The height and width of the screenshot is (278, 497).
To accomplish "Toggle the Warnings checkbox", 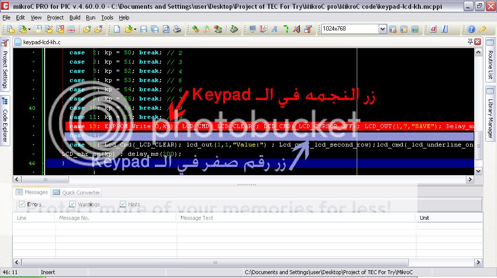I will tap(73, 204).
